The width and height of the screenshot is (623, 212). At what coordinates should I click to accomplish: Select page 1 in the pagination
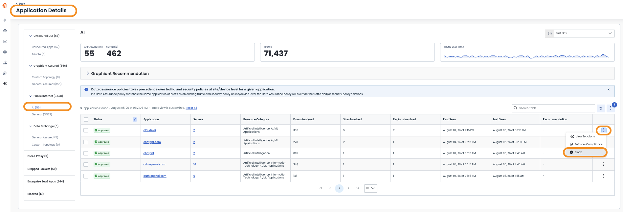[339, 188]
